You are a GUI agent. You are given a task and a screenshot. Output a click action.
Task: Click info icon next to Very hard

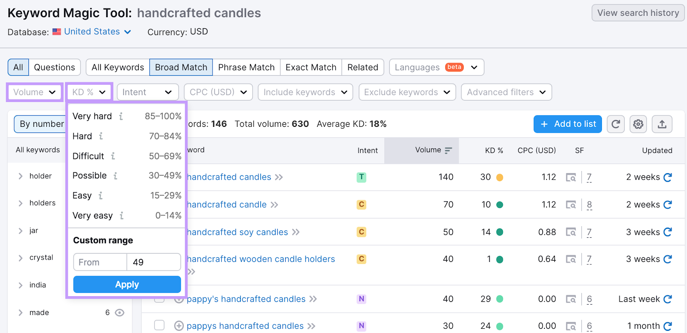click(x=121, y=116)
